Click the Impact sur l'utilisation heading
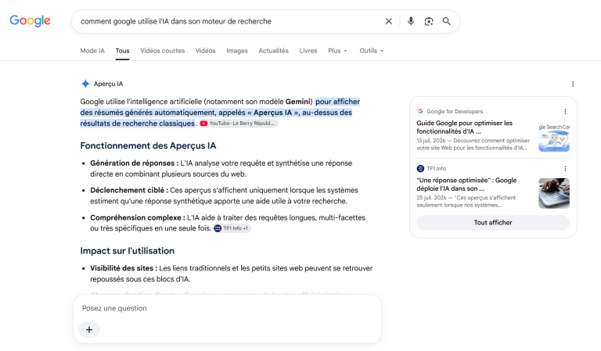The image size is (601, 351). [x=128, y=251]
